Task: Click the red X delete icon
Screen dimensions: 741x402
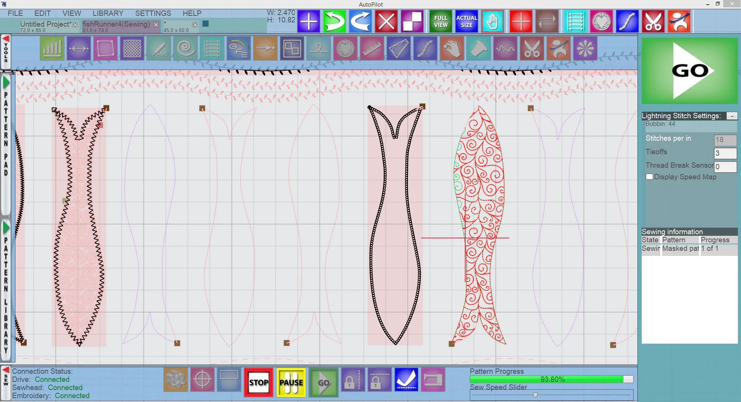Action: pos(386,21)
